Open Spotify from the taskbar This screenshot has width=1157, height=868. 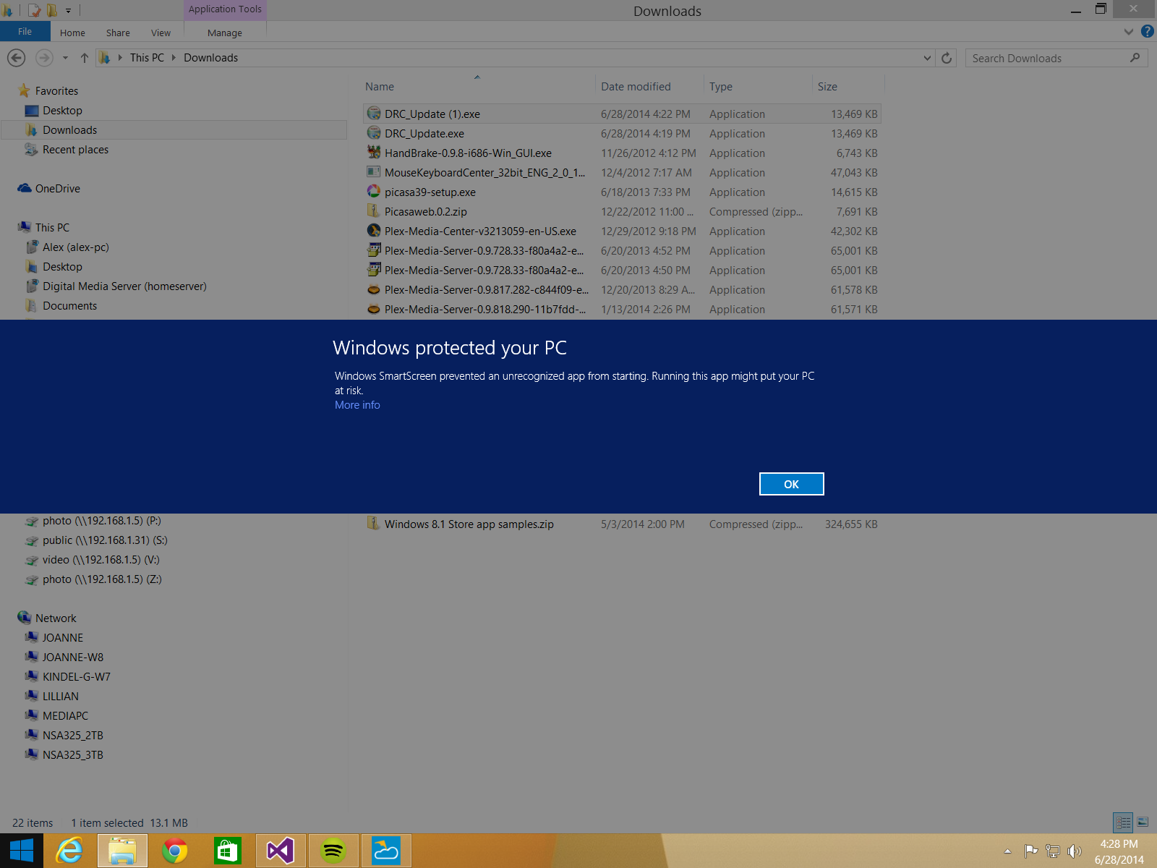tap(333, 851)
